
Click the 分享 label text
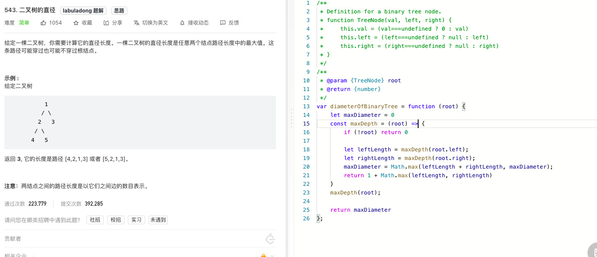point(117,23)
